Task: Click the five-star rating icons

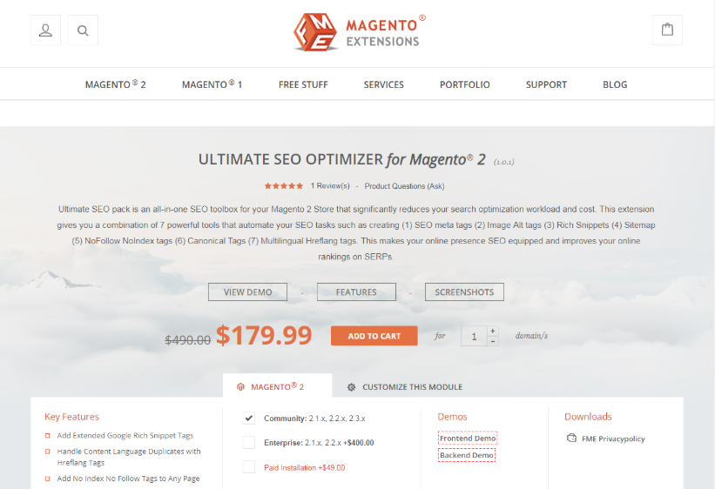Action: click(284, 186)
